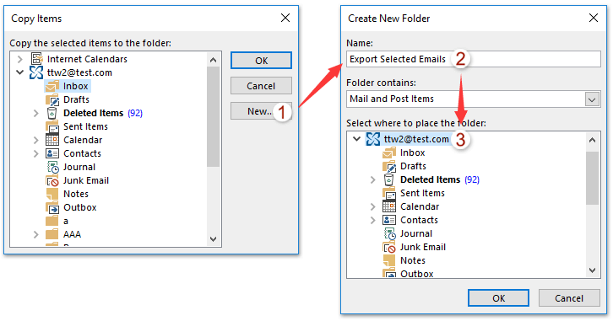Select Inbox label in Create New Folder
The image size is (613, 321).
coord(412,152)
